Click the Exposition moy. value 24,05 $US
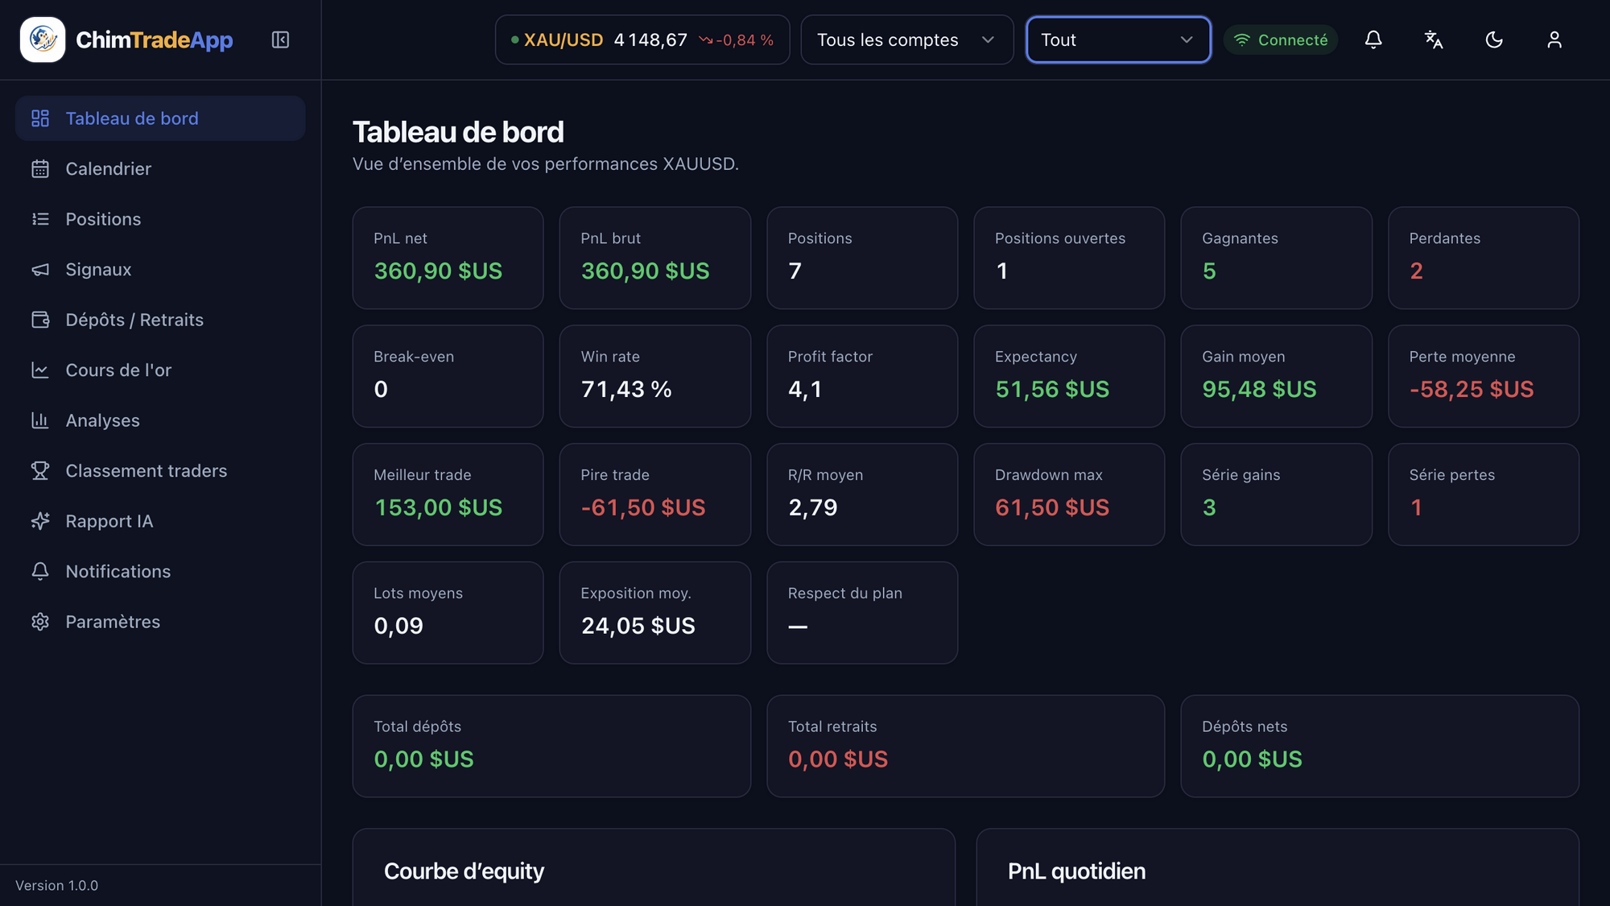This screenshot has height=906, width=1610. (638, 626)
